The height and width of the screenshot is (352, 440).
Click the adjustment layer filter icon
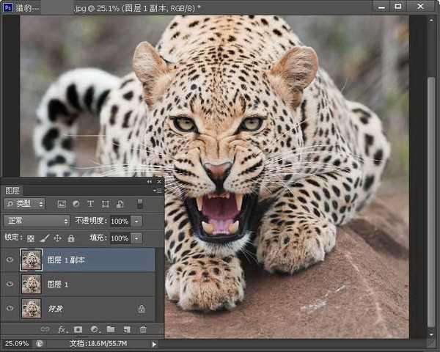tap(76, 204)
